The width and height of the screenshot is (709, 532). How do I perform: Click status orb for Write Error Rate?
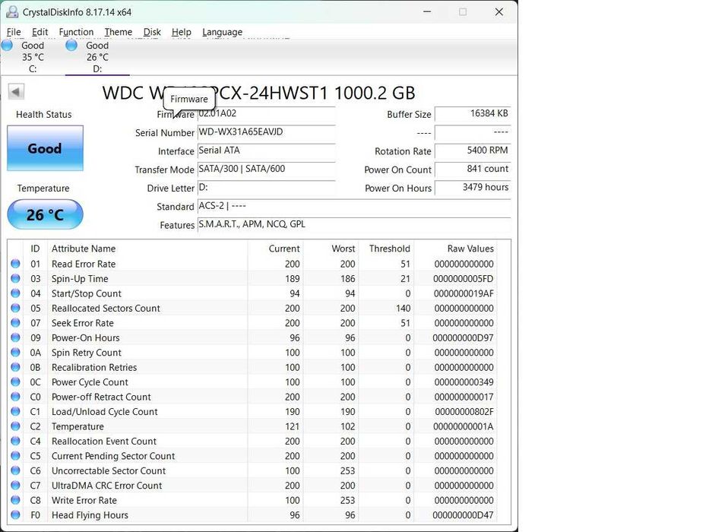click(15, 500)
